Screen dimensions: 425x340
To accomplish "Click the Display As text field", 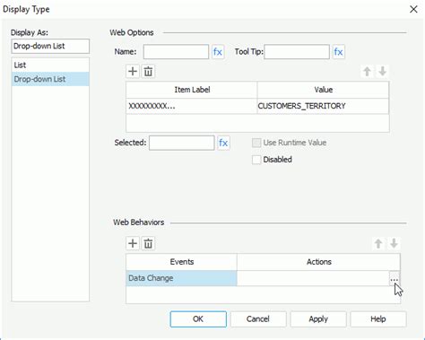I will tap(50, 46).
